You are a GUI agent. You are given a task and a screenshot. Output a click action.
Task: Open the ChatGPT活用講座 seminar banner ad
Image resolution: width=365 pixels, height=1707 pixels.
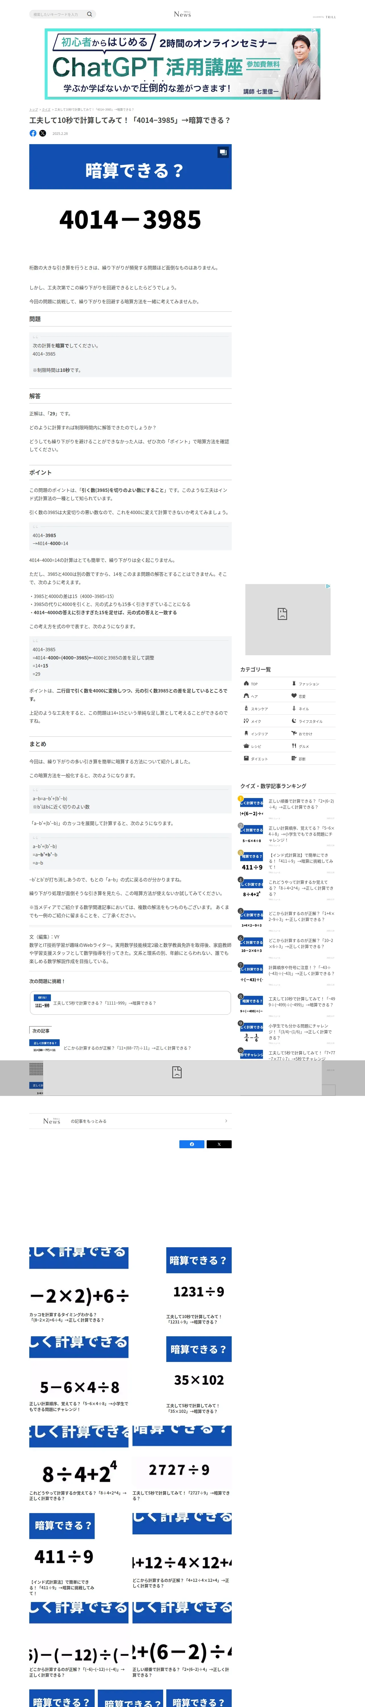click(182, 64)
